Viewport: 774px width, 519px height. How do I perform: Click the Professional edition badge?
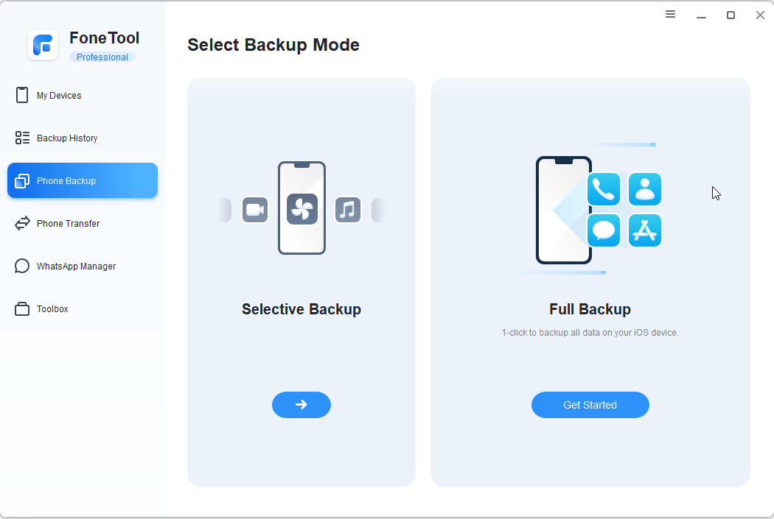pyautogui.click(x=102, y=57)
